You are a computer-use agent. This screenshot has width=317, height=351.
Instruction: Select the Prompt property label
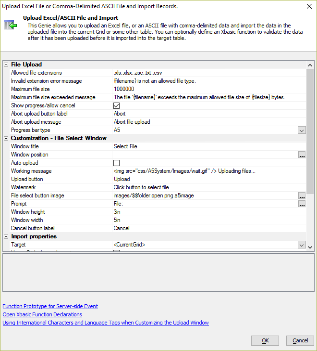(19, 204)
